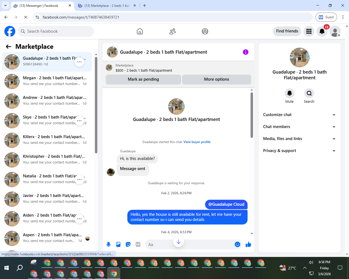The image size is (349, 279).
Task: Open conversation information purple icon
Action: click(246, 52)
